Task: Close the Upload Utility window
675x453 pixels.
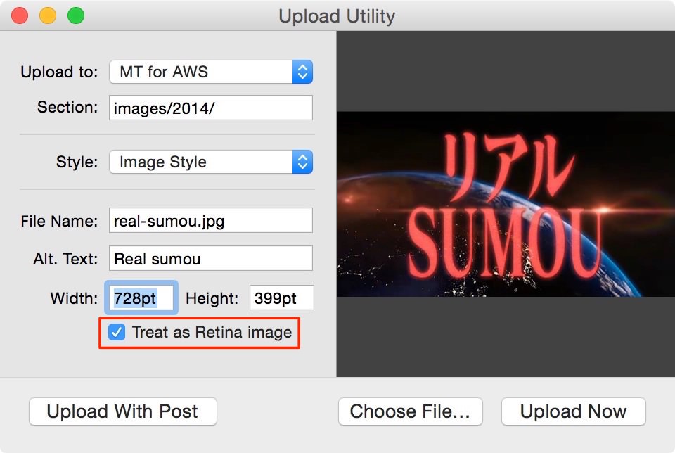Action: [x=20, y=15]
